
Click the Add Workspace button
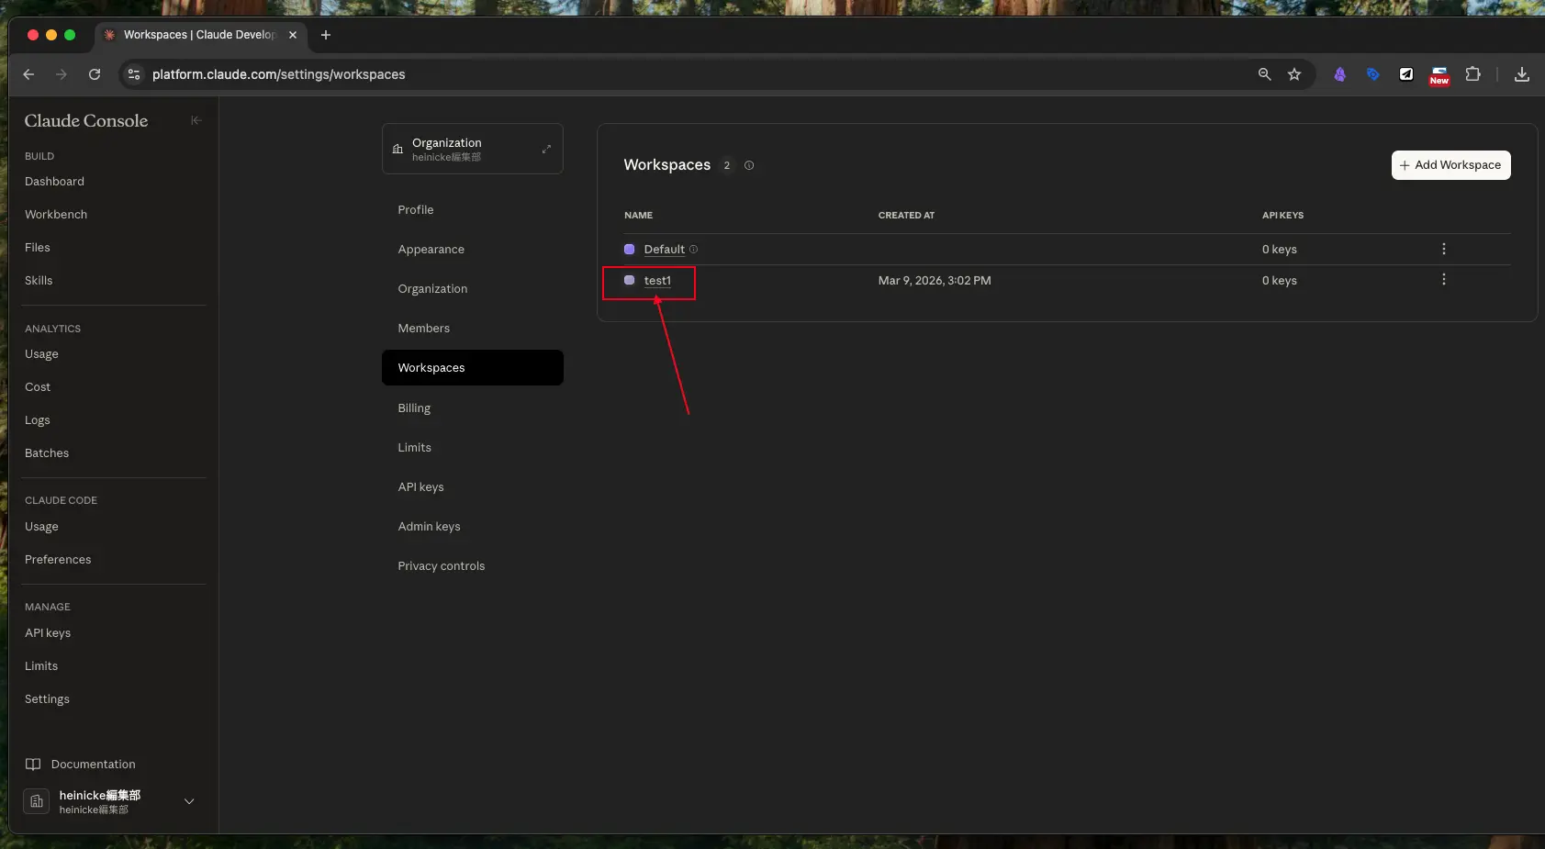1450,165
